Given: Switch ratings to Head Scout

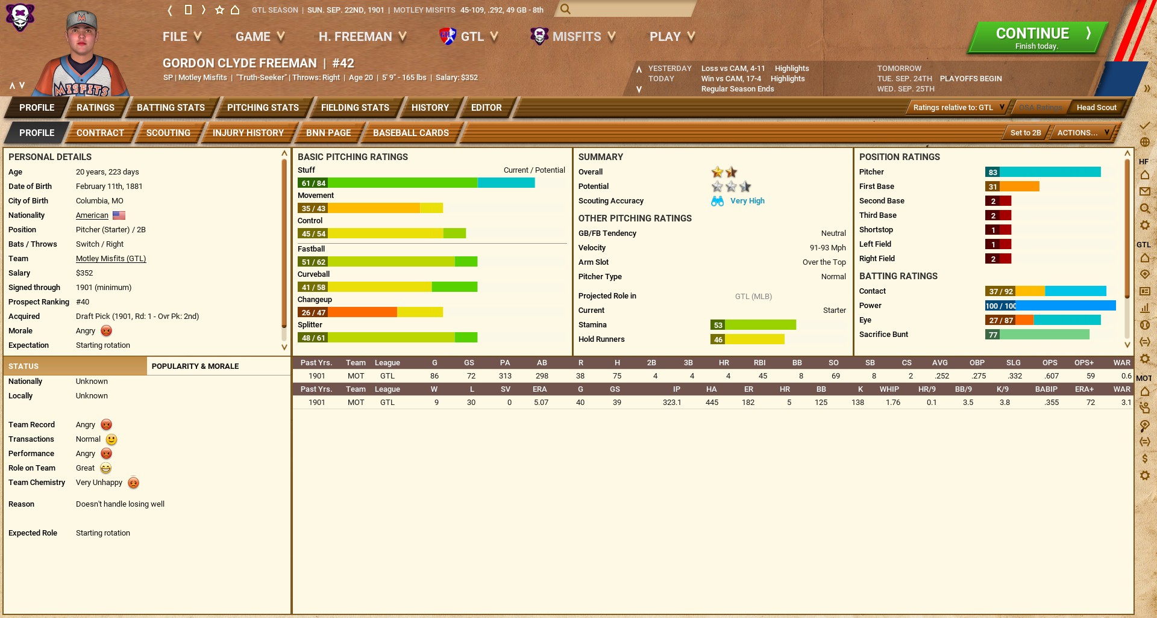Looking at the screenshot, I should [1096, 108].
